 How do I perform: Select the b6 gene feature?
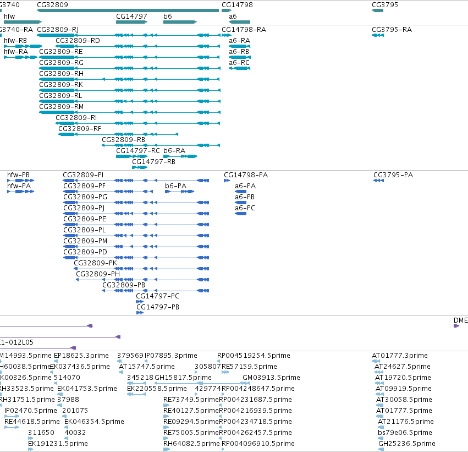pyautogui.click(x=180, y=22)
